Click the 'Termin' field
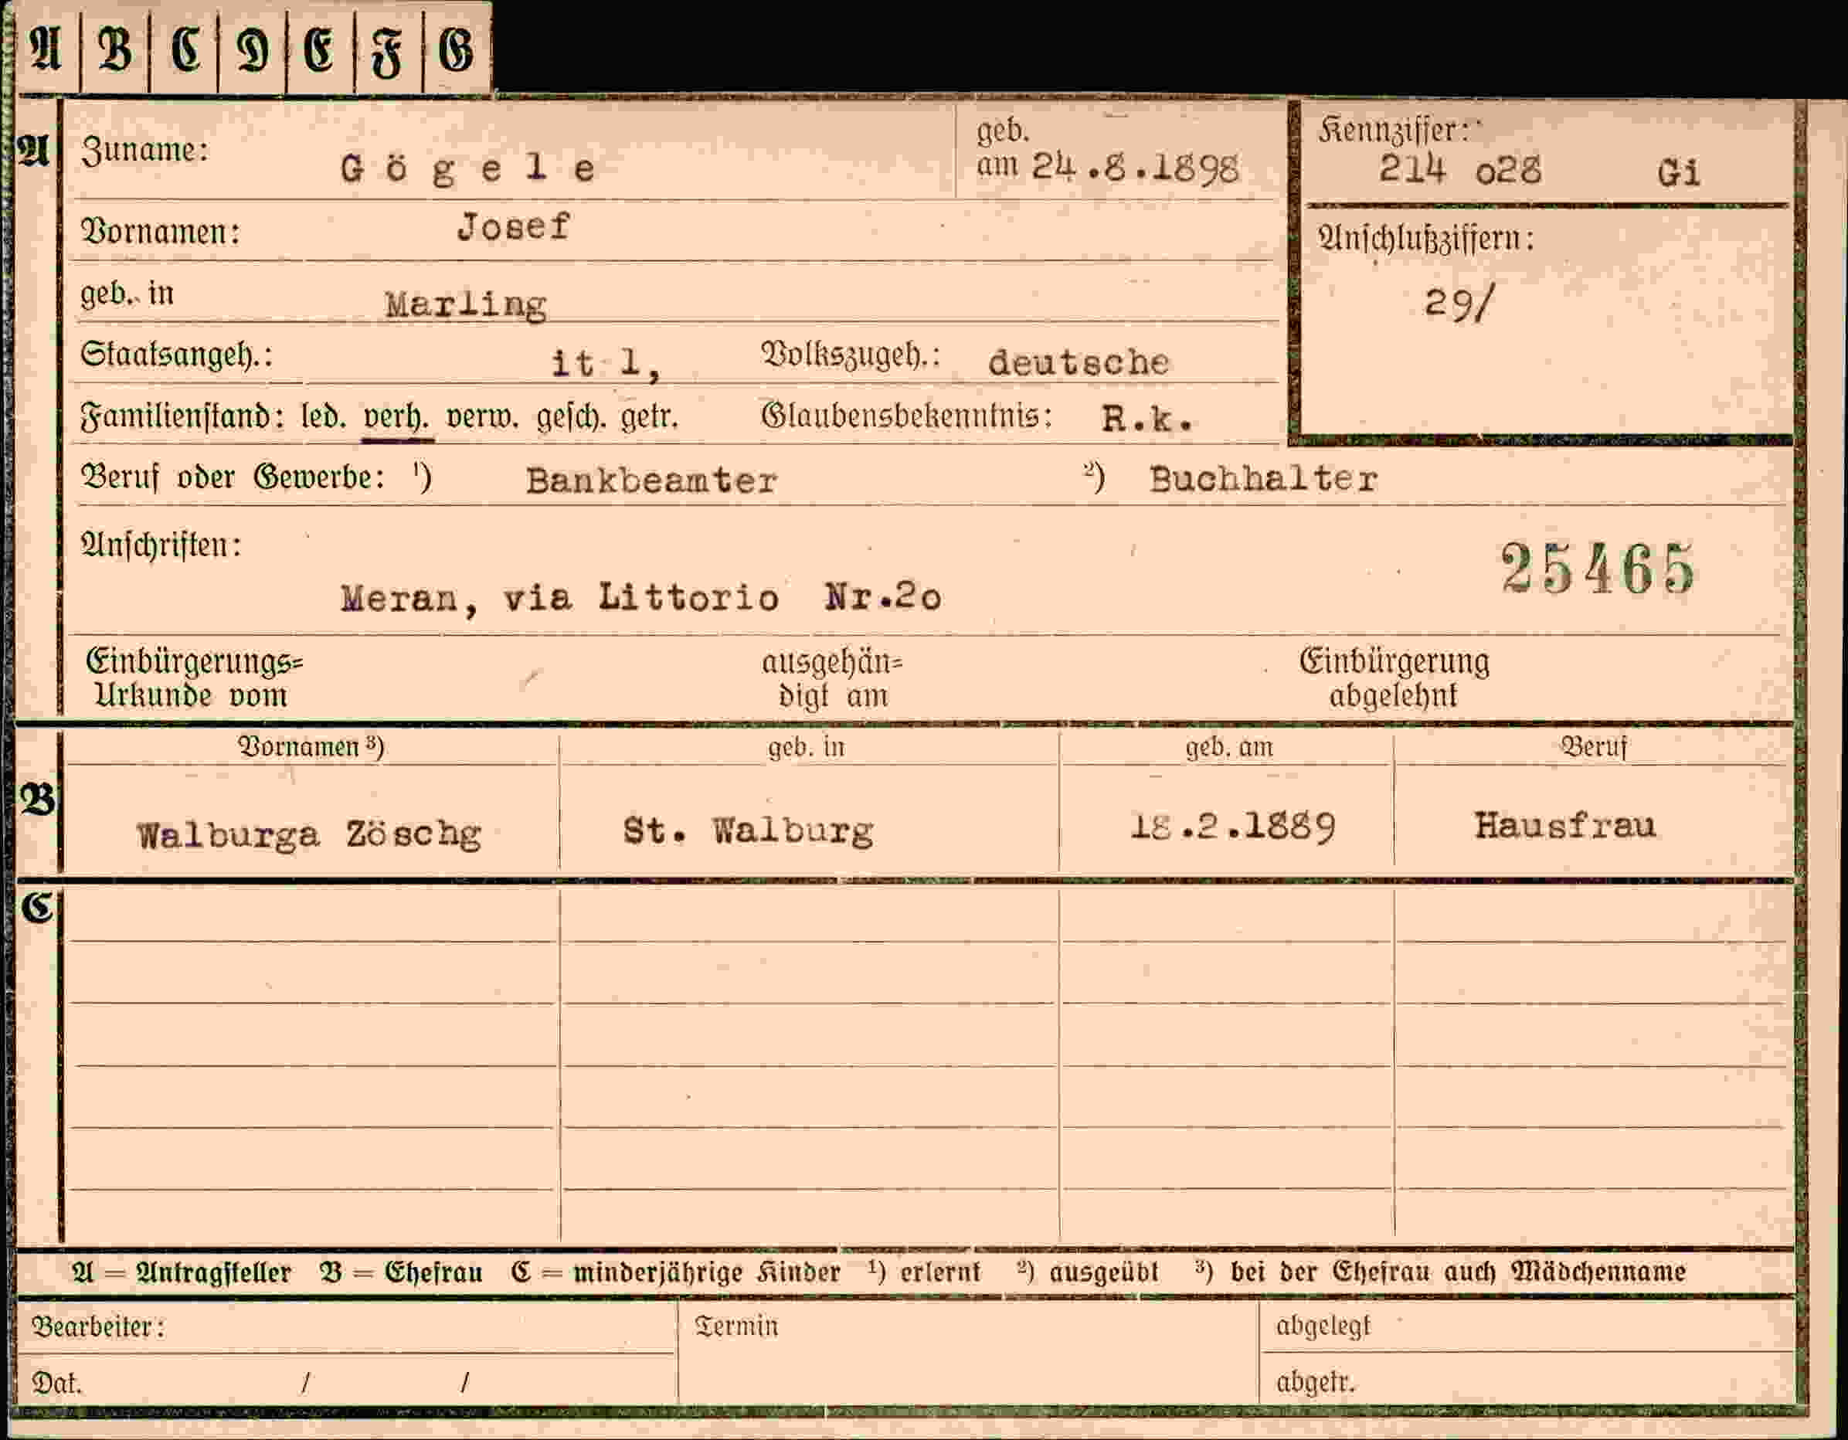The width and height of the screenshot is (1848, 1440). tap(967, 1353)
